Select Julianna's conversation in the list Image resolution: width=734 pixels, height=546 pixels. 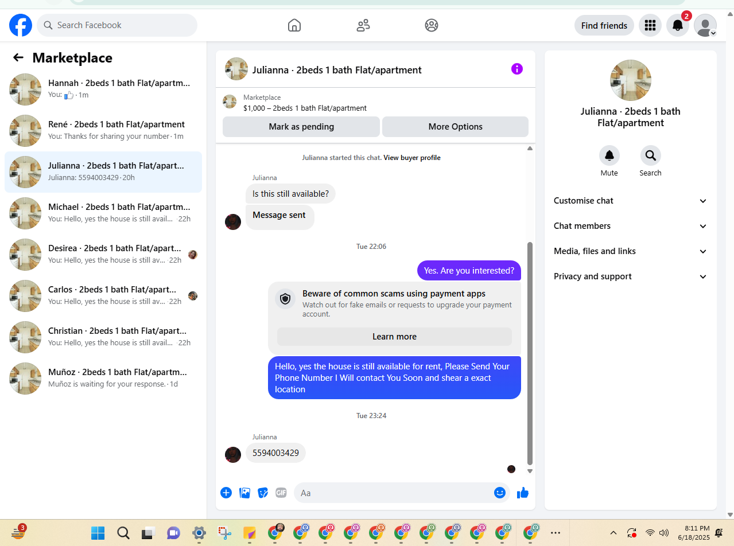103,172
